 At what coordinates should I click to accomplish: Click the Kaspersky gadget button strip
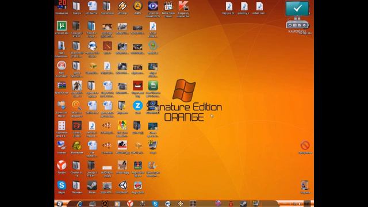(x=297, y=25)
